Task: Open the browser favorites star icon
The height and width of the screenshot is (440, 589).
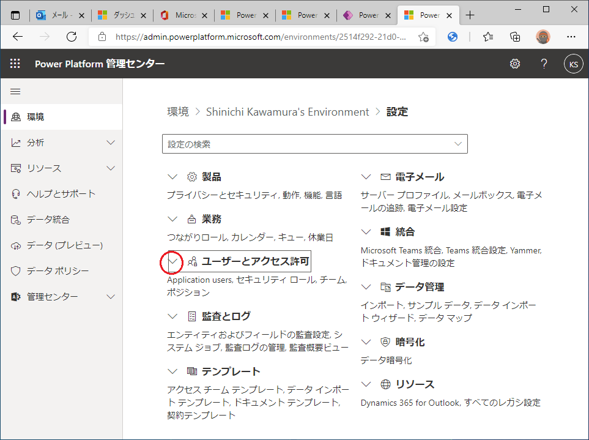Action: click(x=487, y=37)
